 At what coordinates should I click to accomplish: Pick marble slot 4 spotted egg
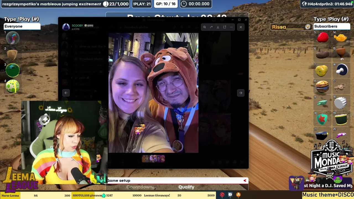[x=12, y=86]
